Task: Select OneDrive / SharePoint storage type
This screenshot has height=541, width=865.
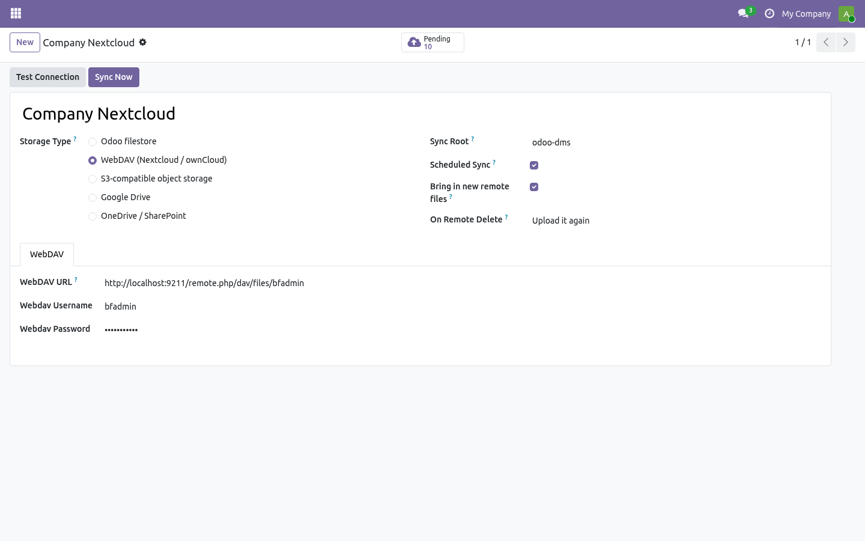Action: click(93, 216)
